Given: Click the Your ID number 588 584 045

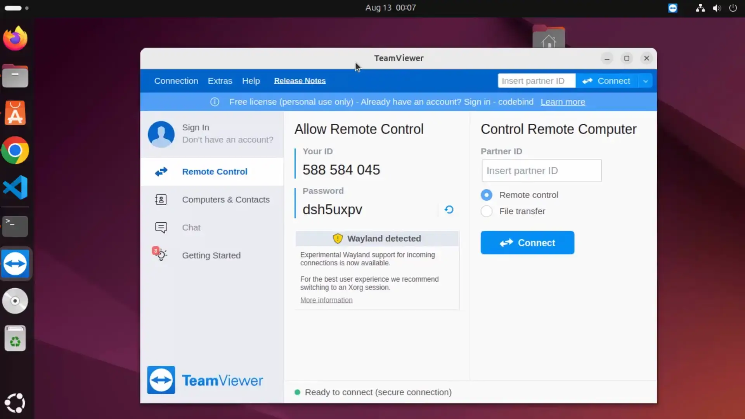Looking at the screenshot, I should click(341, 170).
